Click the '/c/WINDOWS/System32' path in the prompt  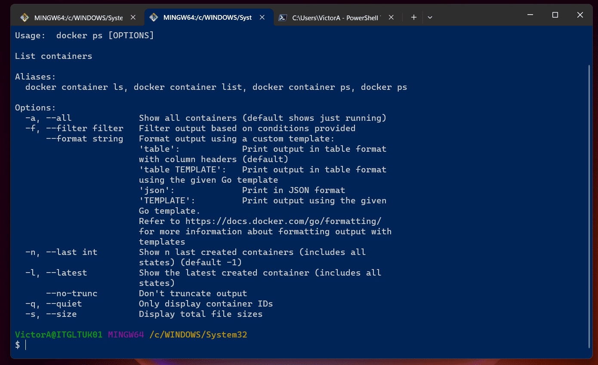[198, 334]
